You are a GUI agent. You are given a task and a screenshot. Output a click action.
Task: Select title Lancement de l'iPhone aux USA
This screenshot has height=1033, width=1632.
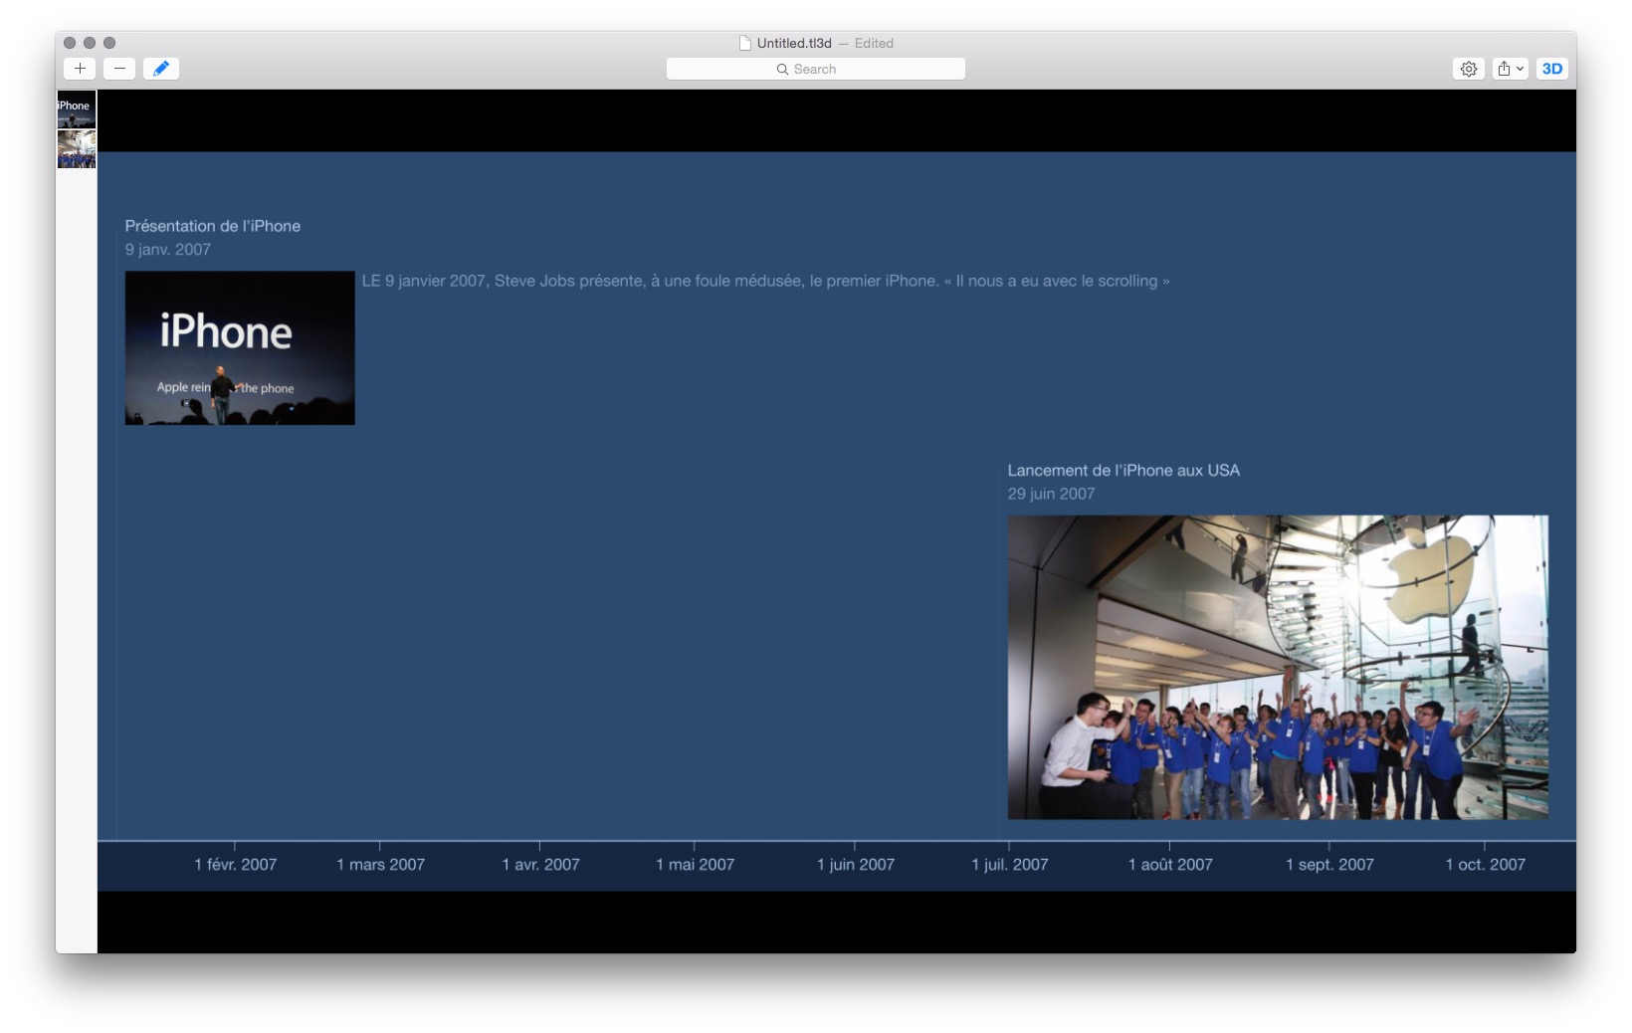coord(1123,471)
